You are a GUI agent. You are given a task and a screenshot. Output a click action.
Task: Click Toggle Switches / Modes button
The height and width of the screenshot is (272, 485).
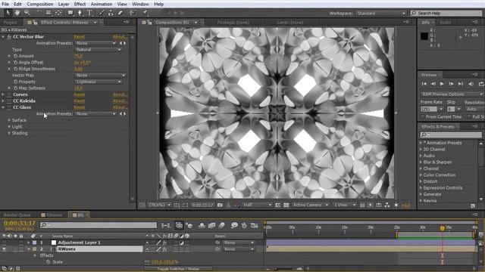coord(179,269)
